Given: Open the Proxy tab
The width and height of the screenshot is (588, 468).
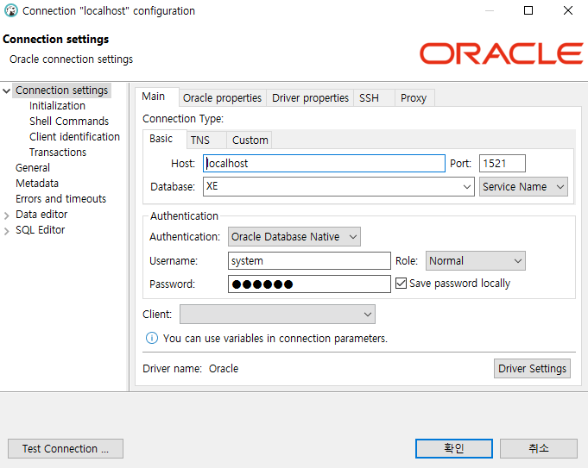Looking at the screenshot, I should pyautogui.click(x=414, y=98).
